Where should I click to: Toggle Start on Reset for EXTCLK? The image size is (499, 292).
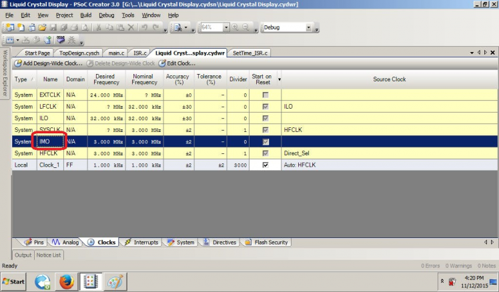point(266,95)
